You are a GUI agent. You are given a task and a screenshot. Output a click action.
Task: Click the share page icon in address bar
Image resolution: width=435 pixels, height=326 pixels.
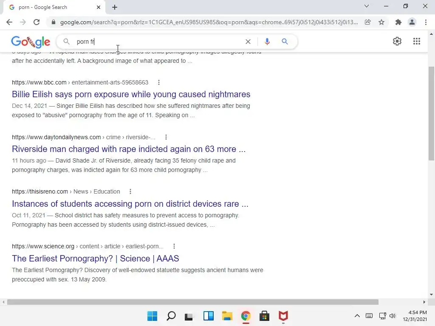367,22
